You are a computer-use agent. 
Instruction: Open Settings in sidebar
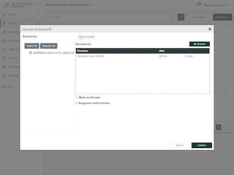tap(14, 67)
